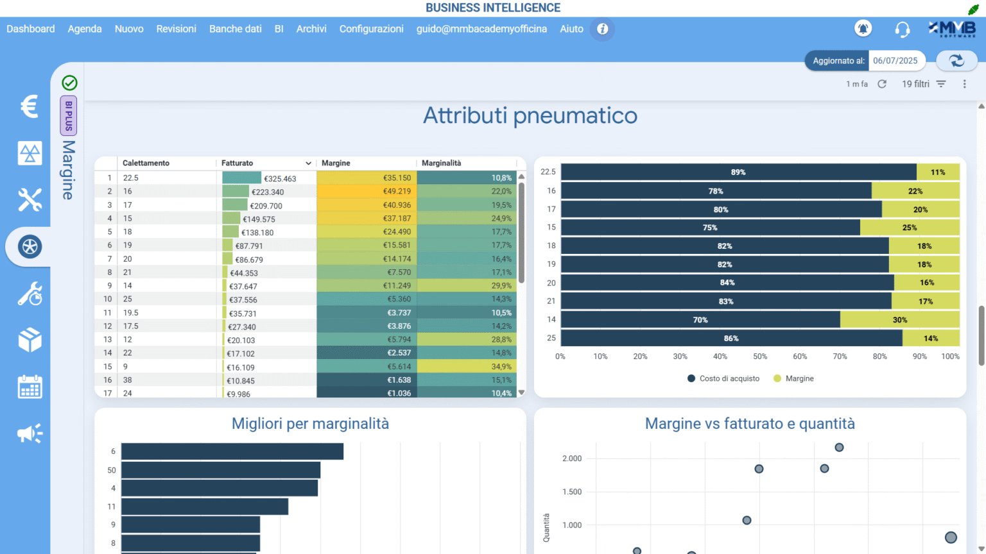
Task: Toggle the Margine legend series
Action: (793, 379)
